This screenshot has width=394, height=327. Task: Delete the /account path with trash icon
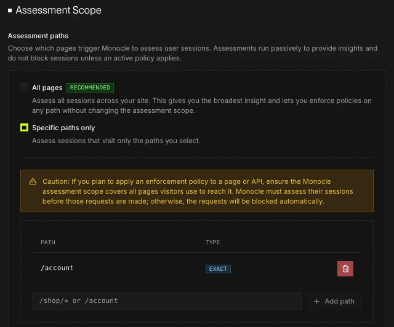[345, 268]
